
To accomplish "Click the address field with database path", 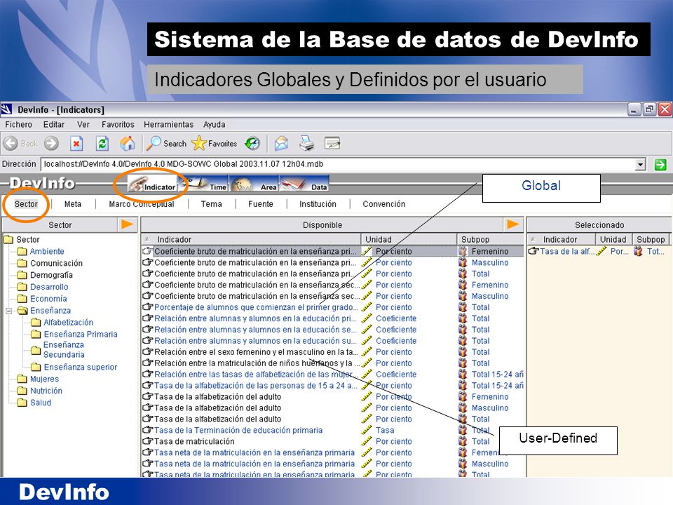I will (338, 164).
